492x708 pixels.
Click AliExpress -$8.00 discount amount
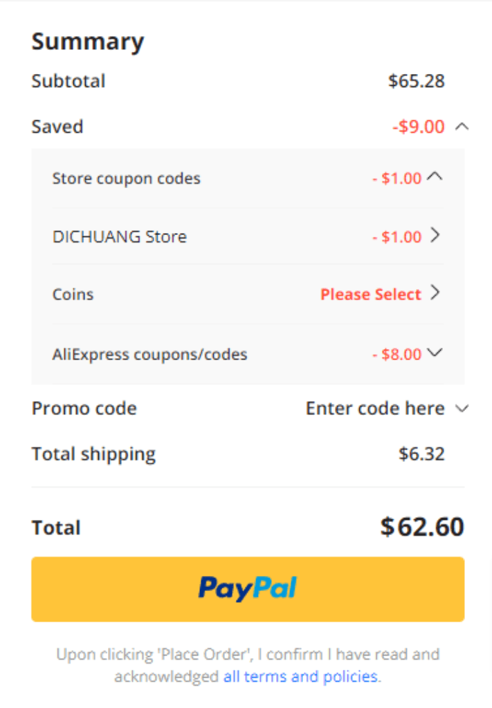pyautogui.click(x=397, y=355)
